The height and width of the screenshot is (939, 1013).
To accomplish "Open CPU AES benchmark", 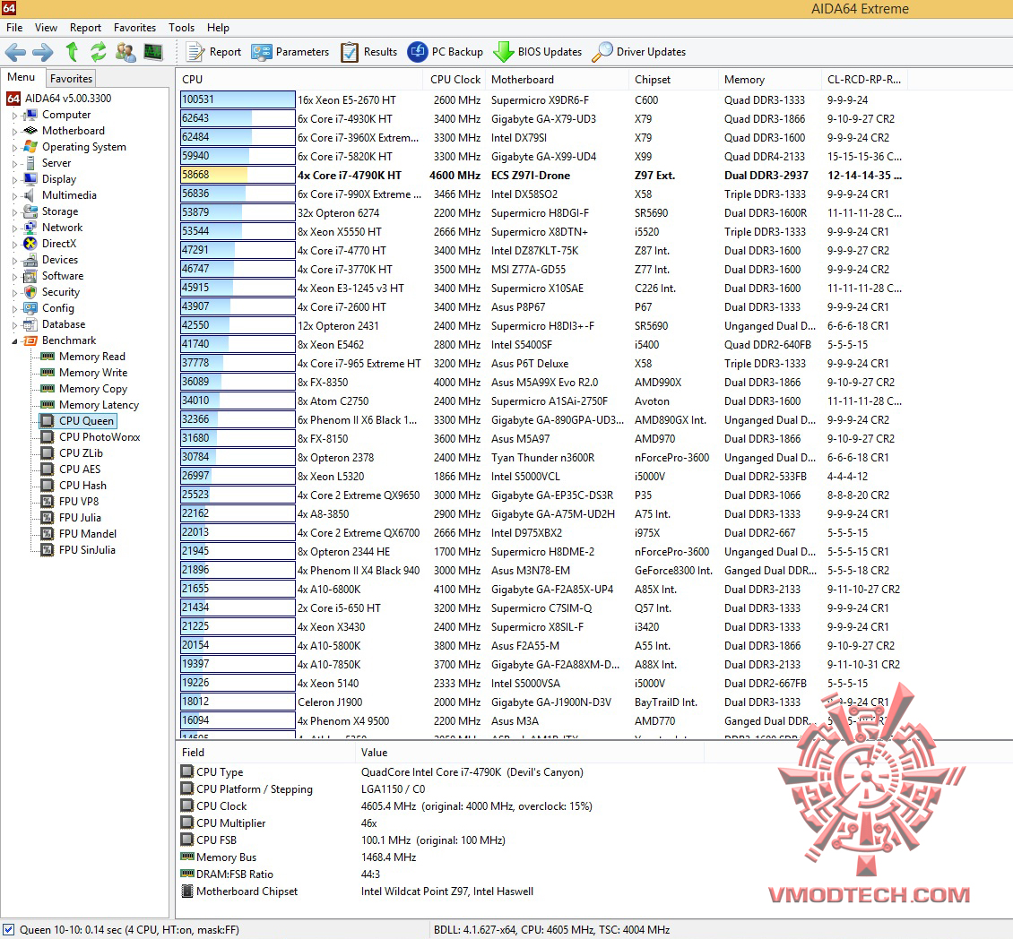I will click(x=80, y=469).
